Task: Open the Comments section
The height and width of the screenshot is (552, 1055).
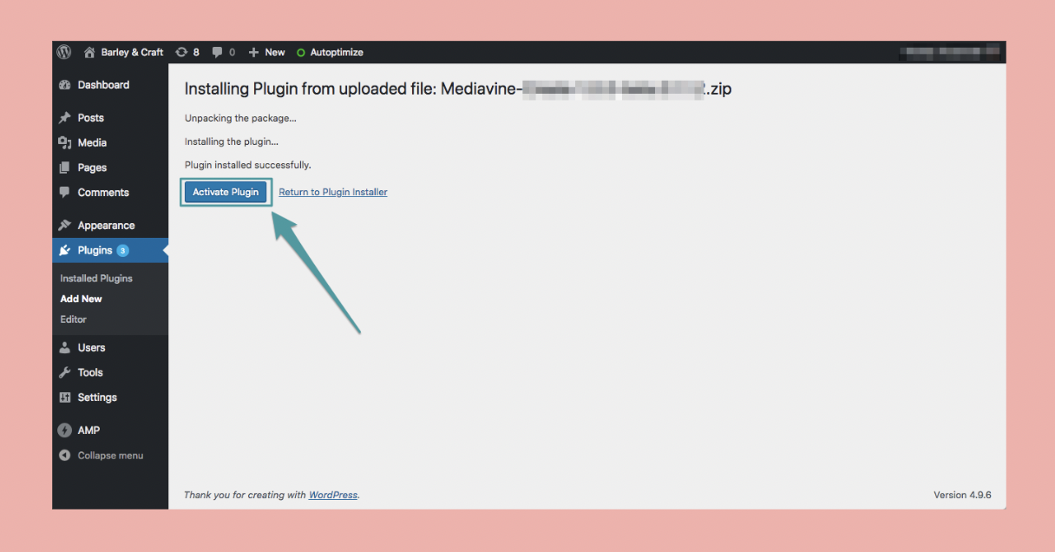Action: pos(103,193)
